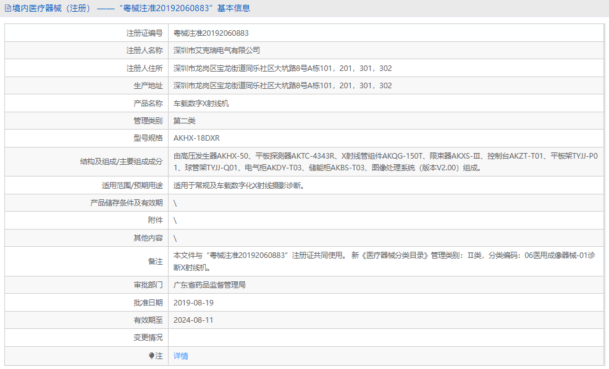This screenshot has height=369, width=609.
Task: Click the document icon before the page title
Action: 9,8
